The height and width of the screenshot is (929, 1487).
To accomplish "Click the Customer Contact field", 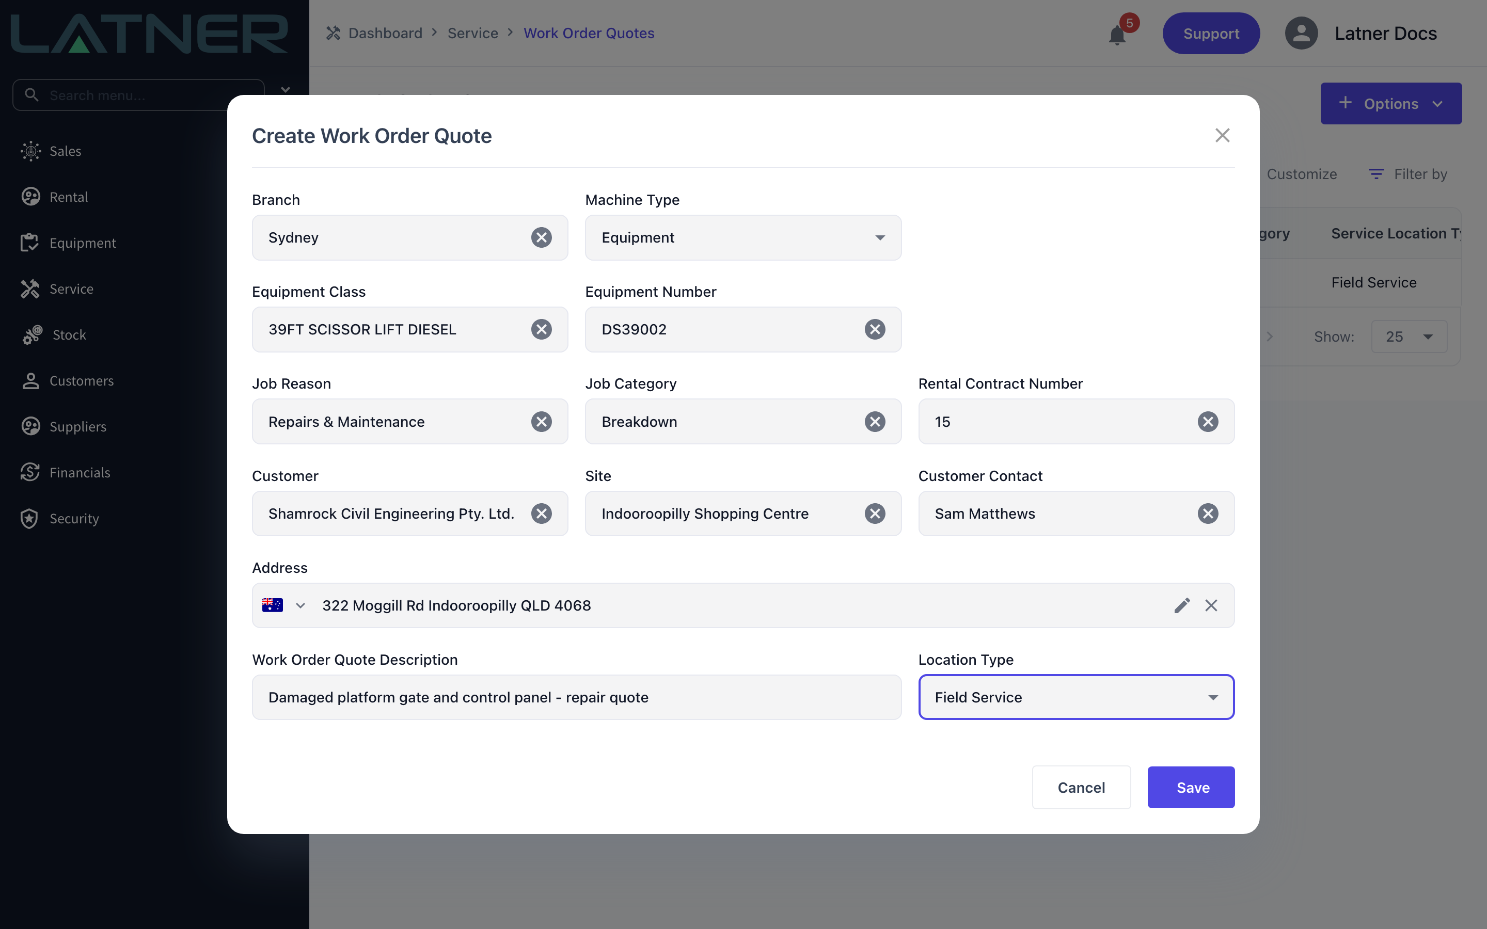I will click(x=1076, y=514).
